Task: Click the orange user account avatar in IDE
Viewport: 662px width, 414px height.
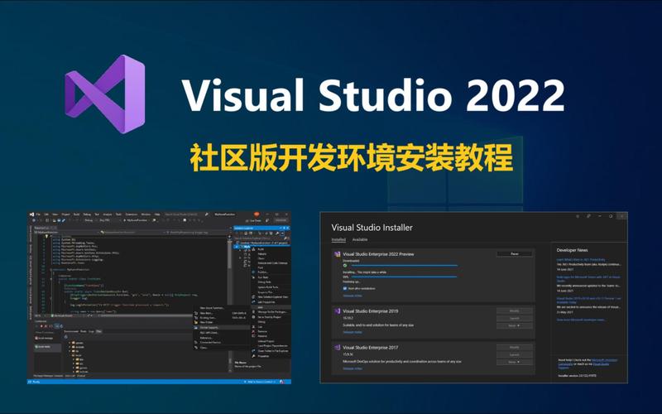Action: (257, 214)
